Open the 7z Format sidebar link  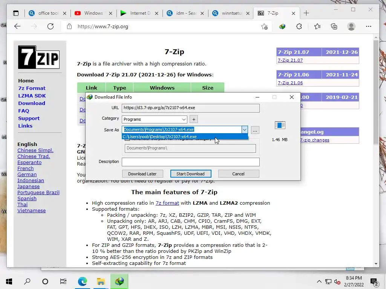click(32, 88)
